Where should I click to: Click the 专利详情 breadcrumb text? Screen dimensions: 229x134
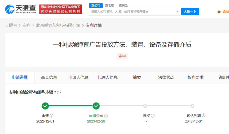(94, 25)
